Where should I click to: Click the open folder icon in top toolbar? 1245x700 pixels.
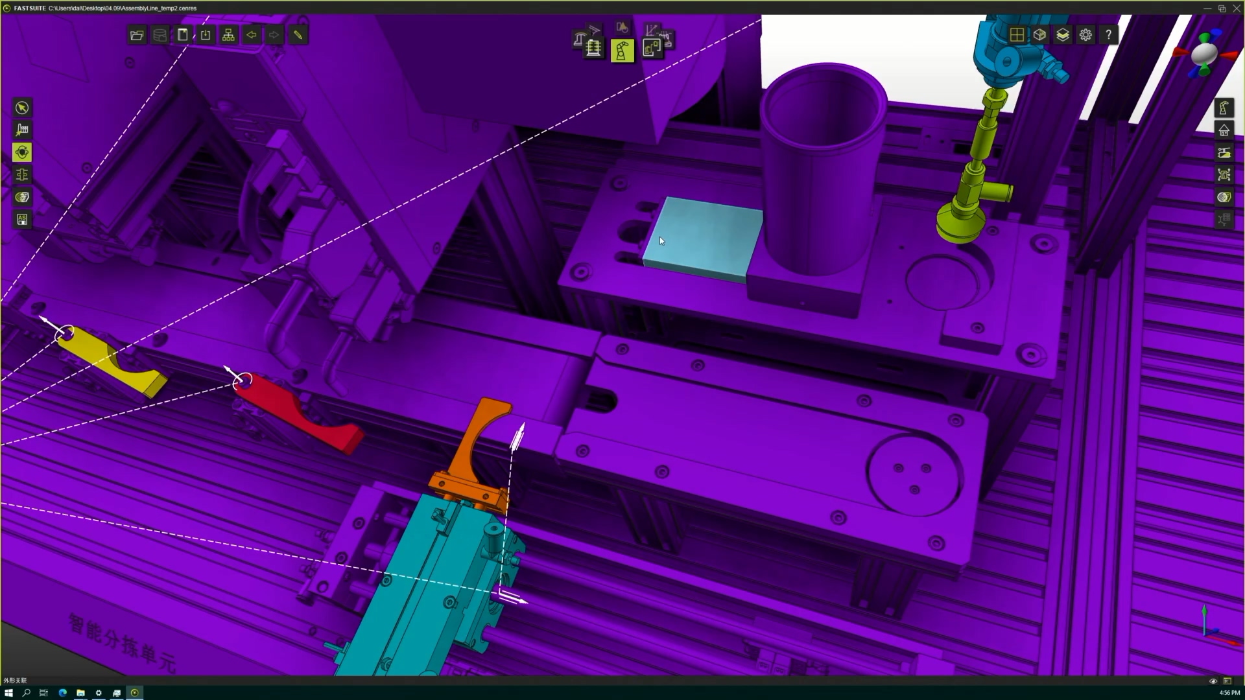click(137, 35)
